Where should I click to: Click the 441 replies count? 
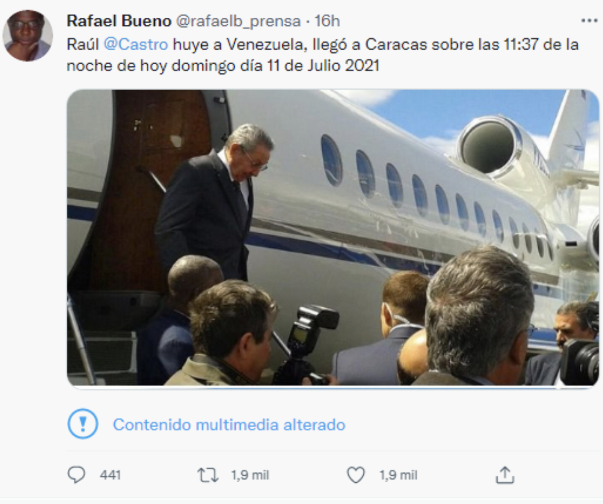pos(110,475)
